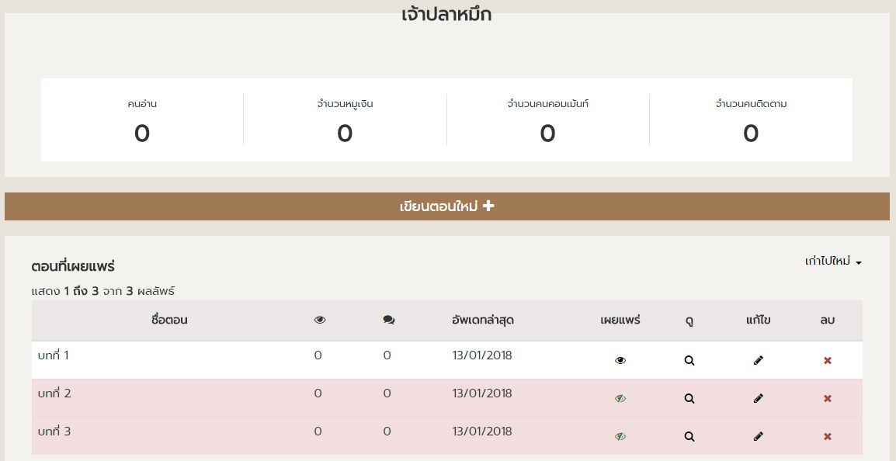Click the comments column header icon
The width and height of the screenshot is (896, 461).
pyautogui.click(x=389, y=320)
